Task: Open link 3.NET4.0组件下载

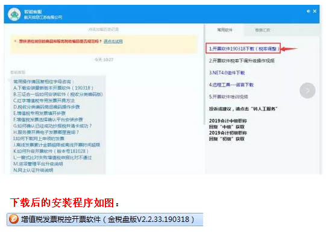Action: [227, 73]
